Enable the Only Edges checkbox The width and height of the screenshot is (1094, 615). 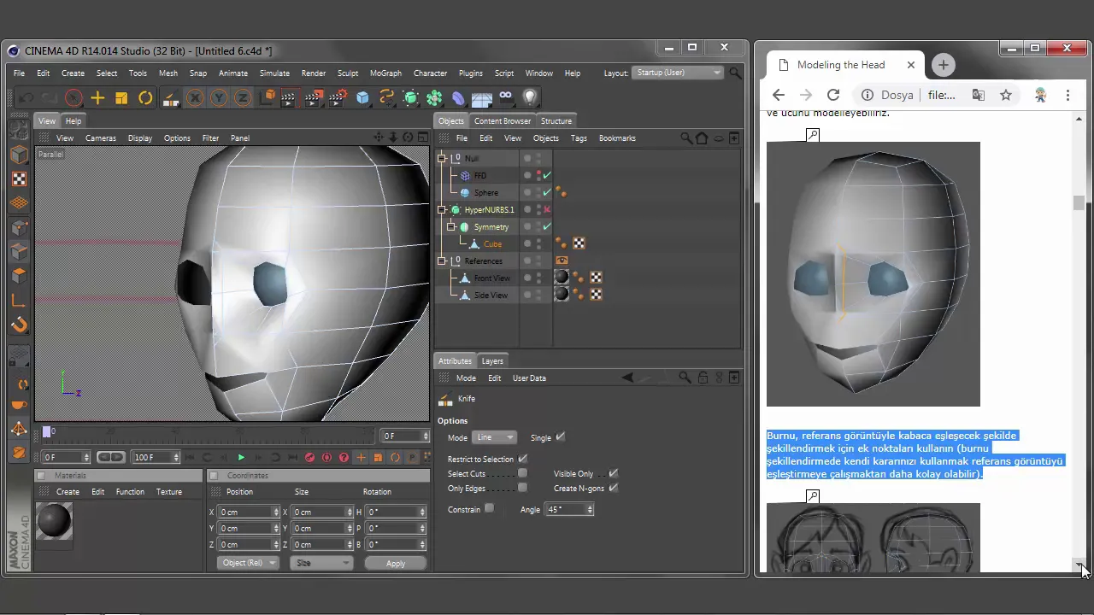(x=523, y=488)
